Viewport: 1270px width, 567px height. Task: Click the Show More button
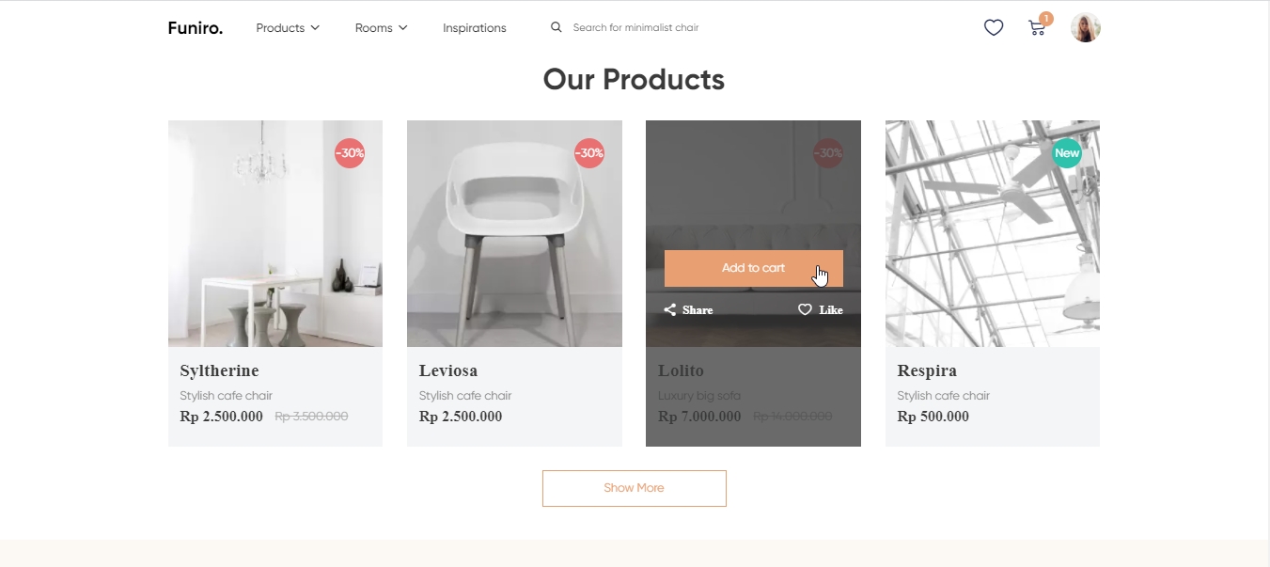635,488
